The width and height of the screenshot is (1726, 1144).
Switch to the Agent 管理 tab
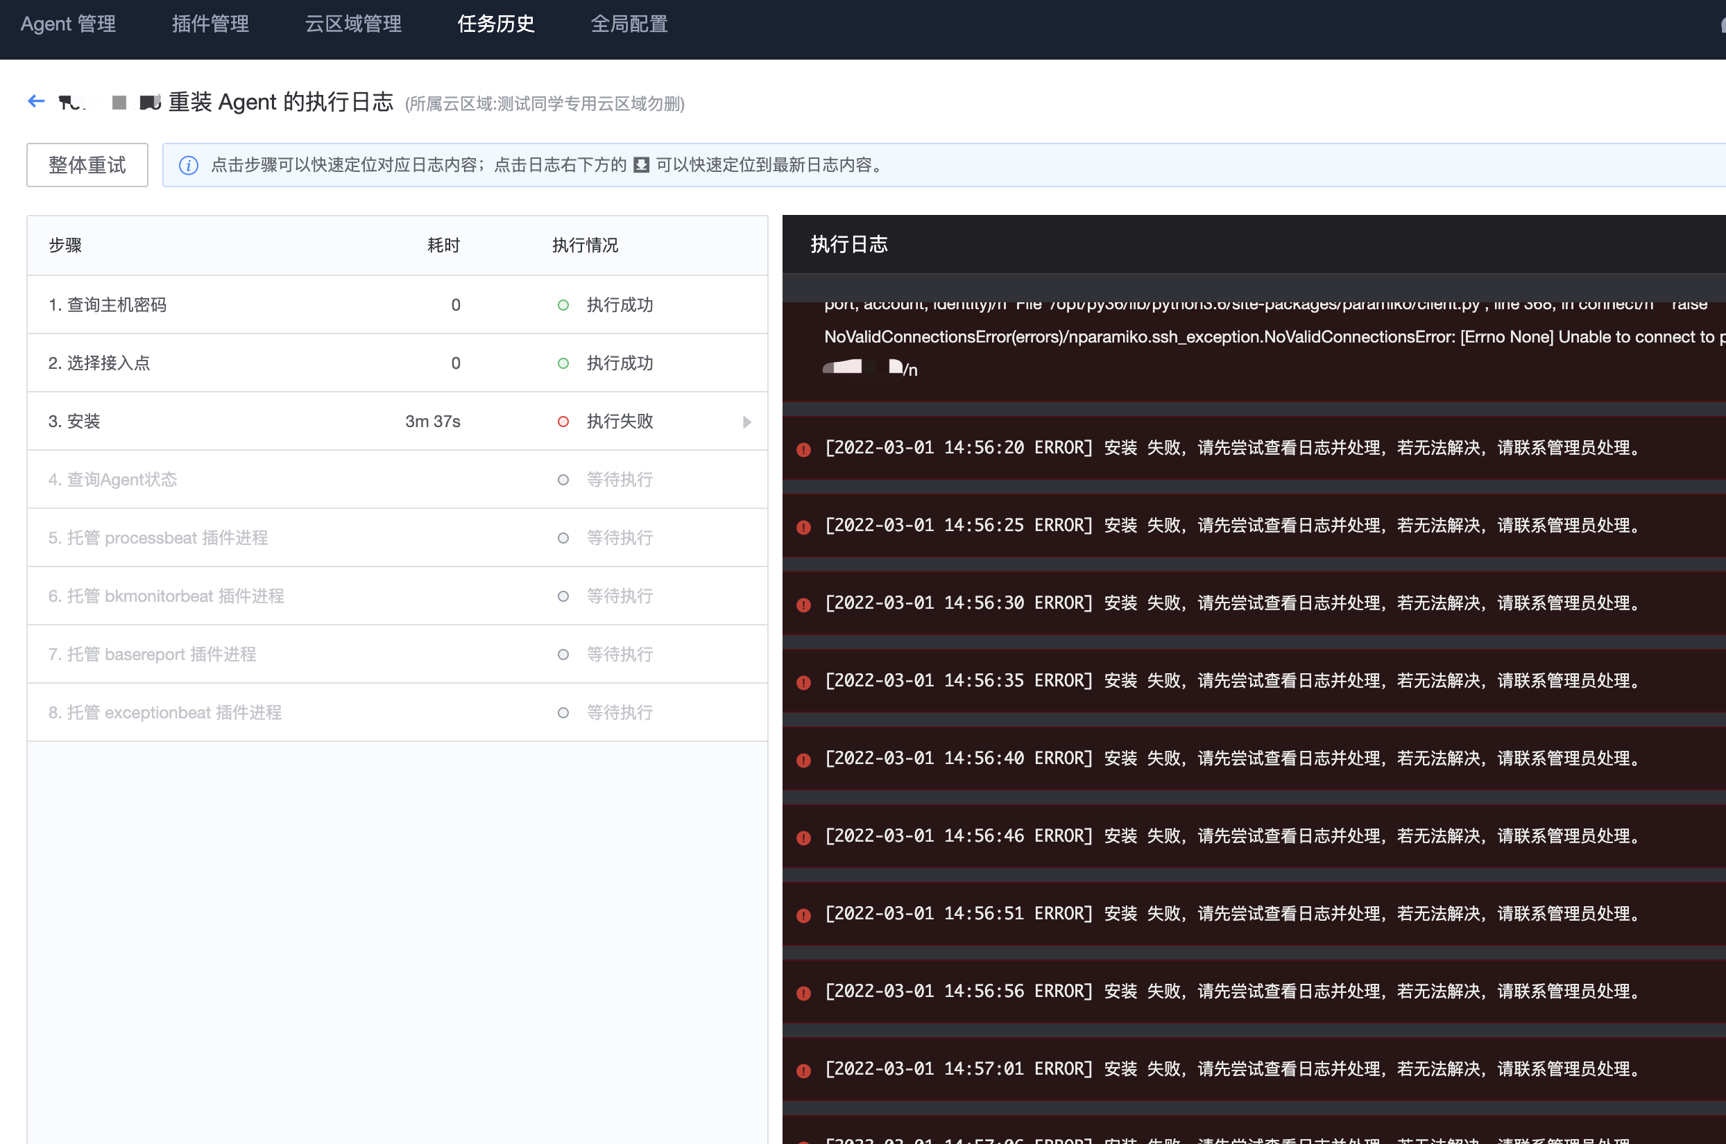point(67,24)
